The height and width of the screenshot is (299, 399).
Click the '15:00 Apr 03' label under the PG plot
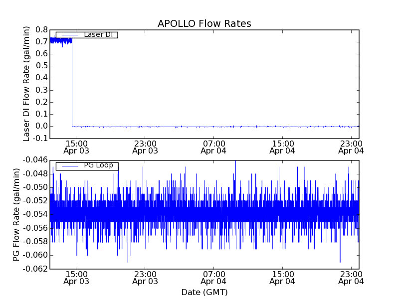[x=76, y=278]
